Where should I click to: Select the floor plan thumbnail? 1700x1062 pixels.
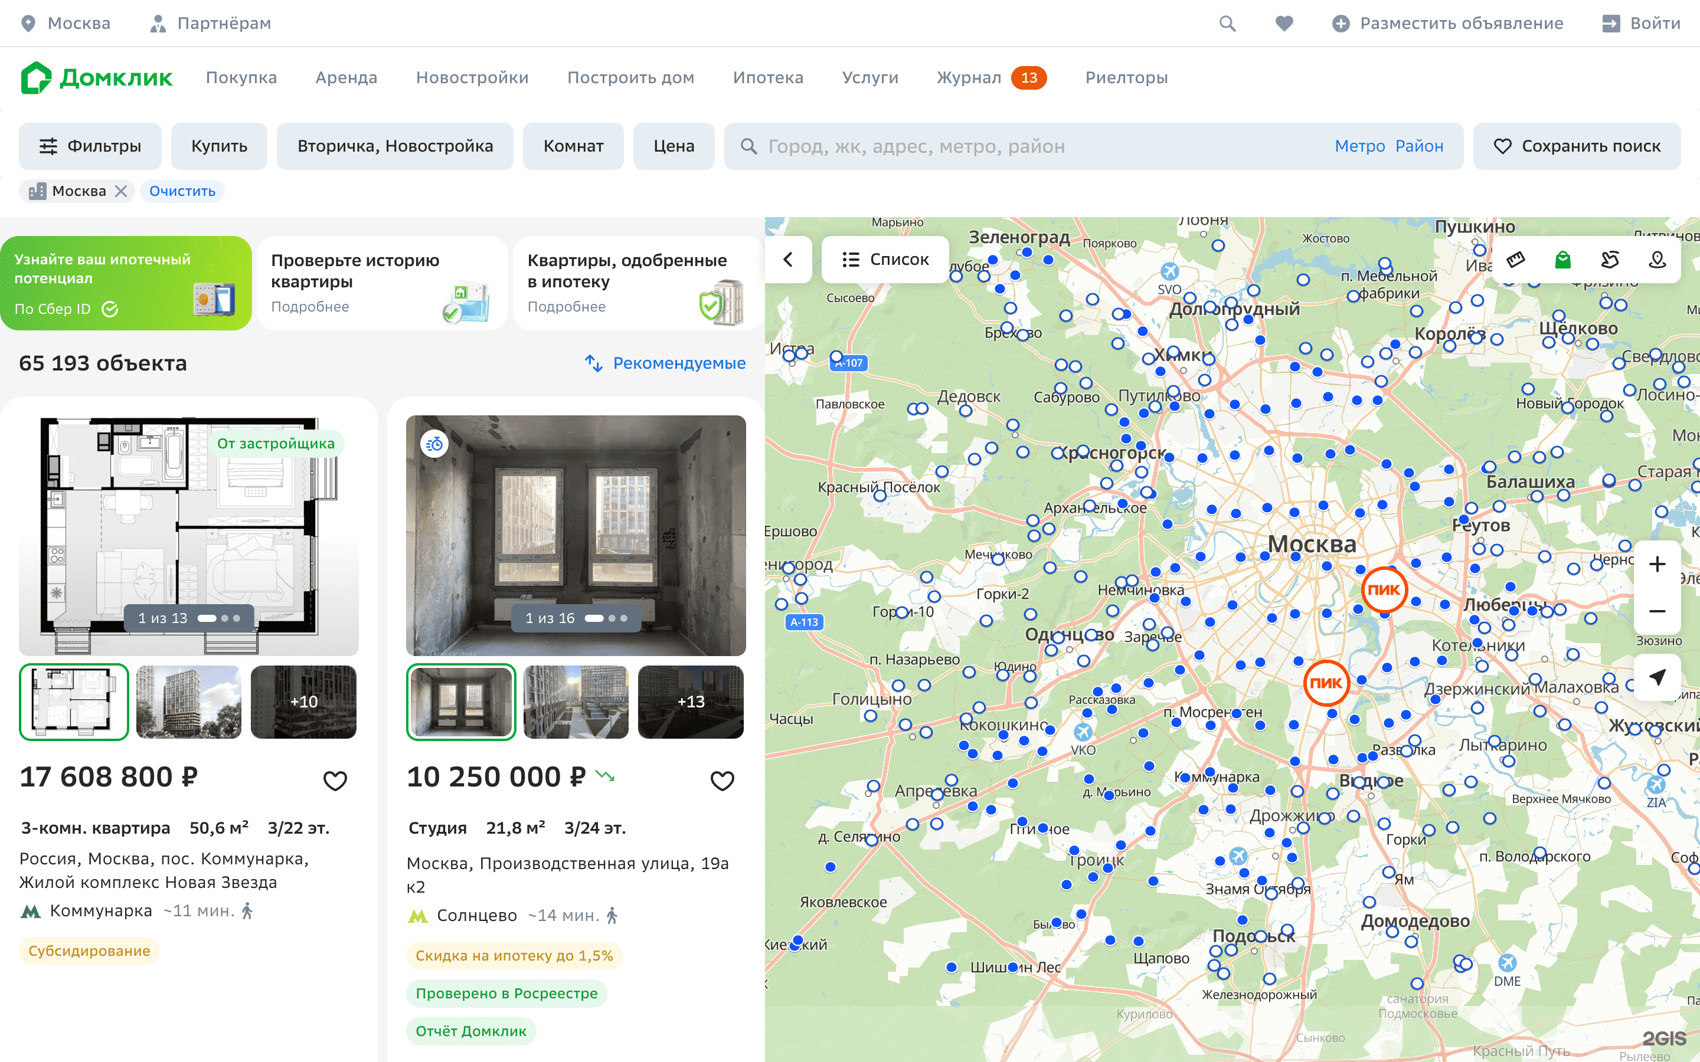tap(74, 702)
